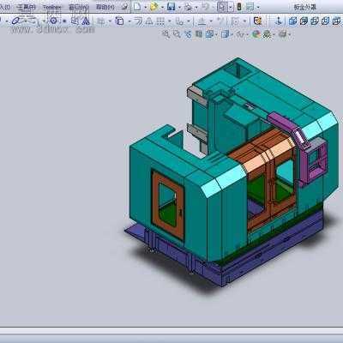Expand the Open file dropdown arrow
The width and height of the screenshot is (343, 343).
click(x=162, y=7)
